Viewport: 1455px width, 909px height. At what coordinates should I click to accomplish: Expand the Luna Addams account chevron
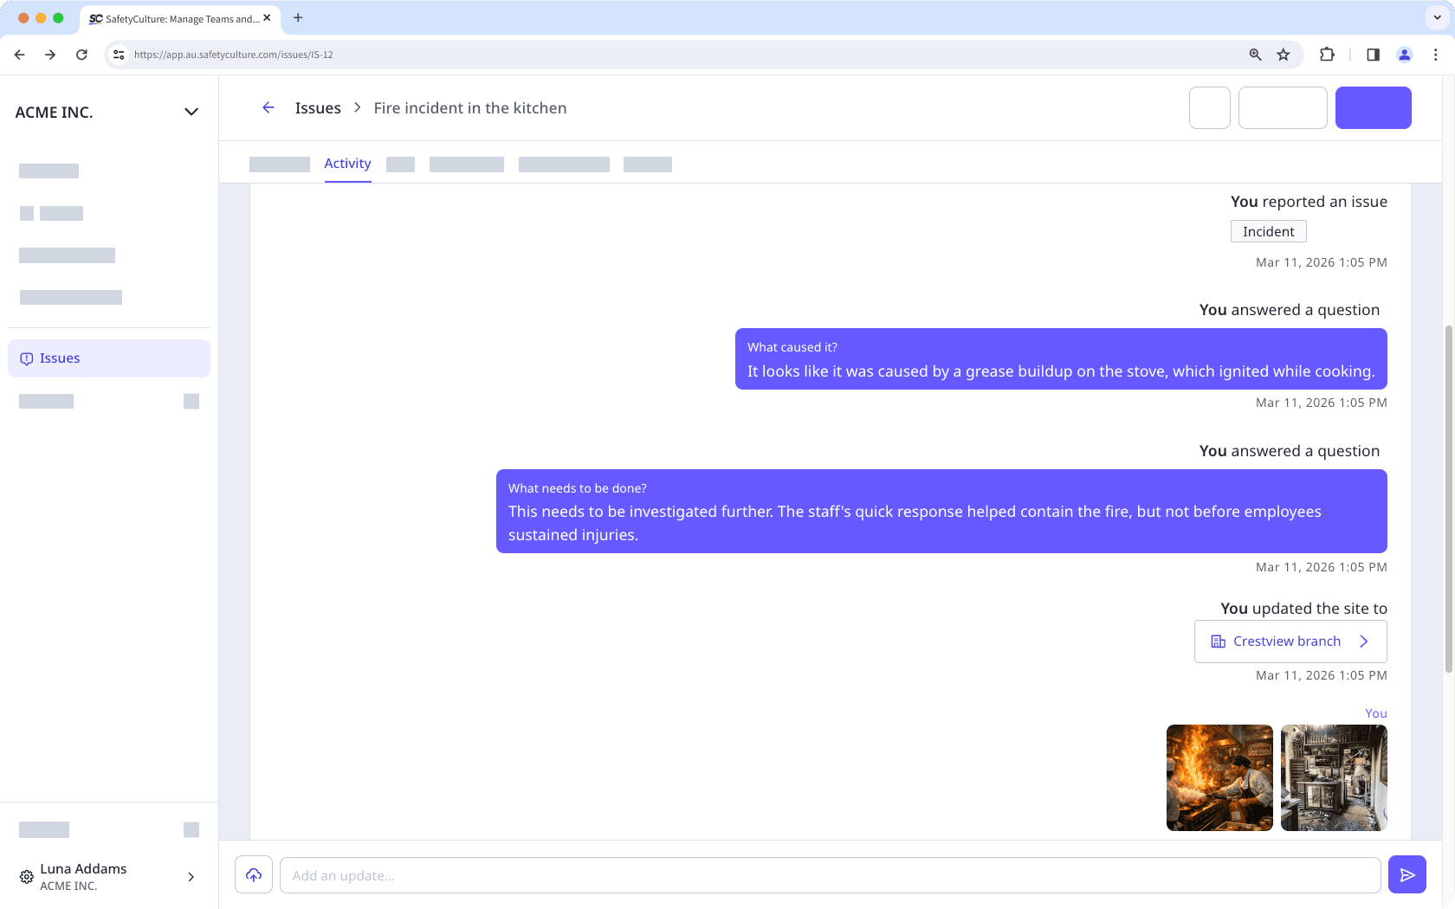click(x=191, y=877)
